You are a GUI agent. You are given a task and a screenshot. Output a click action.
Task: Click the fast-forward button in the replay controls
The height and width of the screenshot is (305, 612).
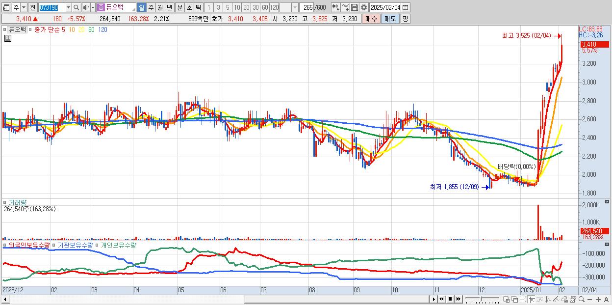point(459,299)
